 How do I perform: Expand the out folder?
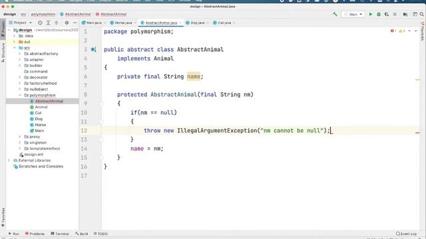point(15,42)
